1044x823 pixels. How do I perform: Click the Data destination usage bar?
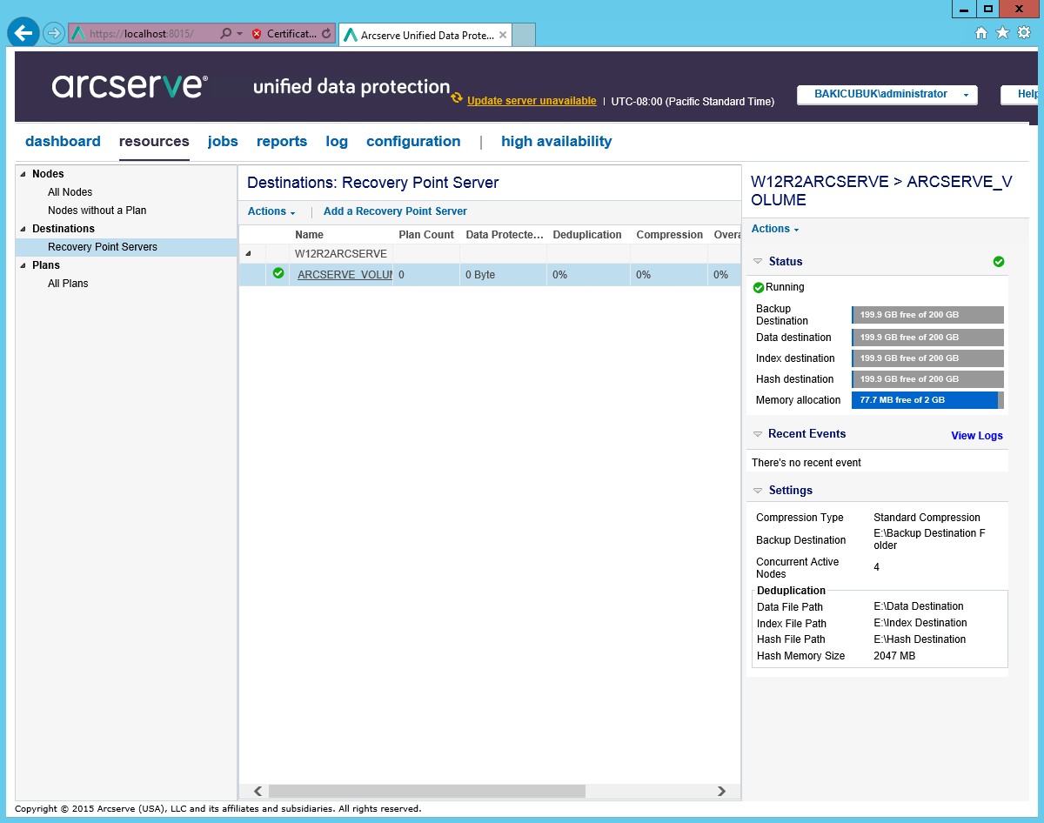(927, 338)
